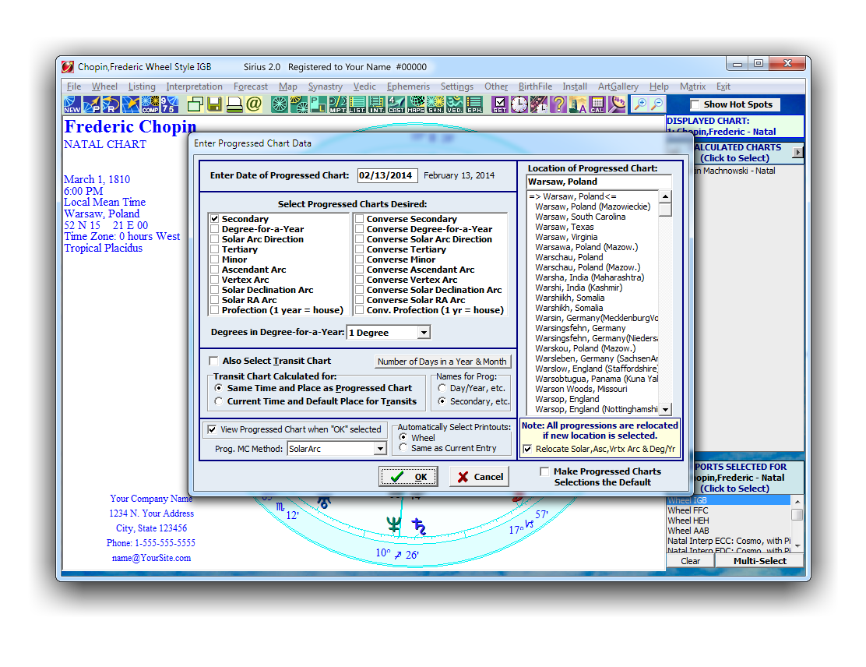Click the return chart (R) toolbar icon
The height and width of the screenshot is (667, 866).
pos(111,104)
